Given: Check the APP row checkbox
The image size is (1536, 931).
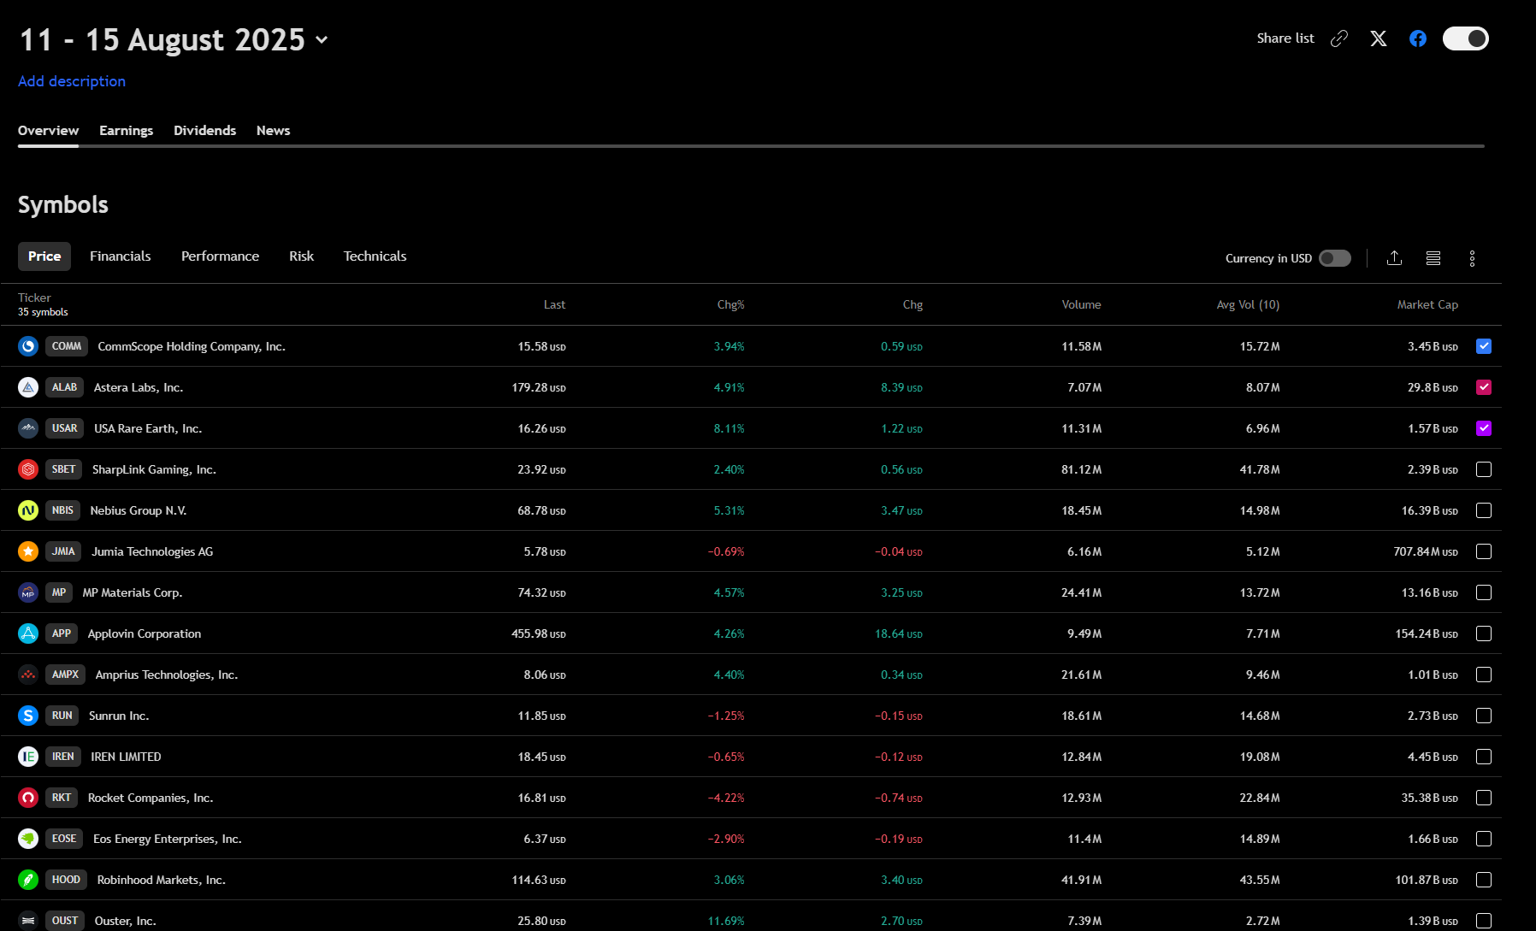Looking at the screenshot, I should [1484, 633].
